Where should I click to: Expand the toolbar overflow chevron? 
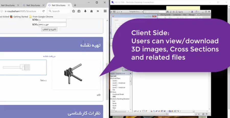[98, 11]
